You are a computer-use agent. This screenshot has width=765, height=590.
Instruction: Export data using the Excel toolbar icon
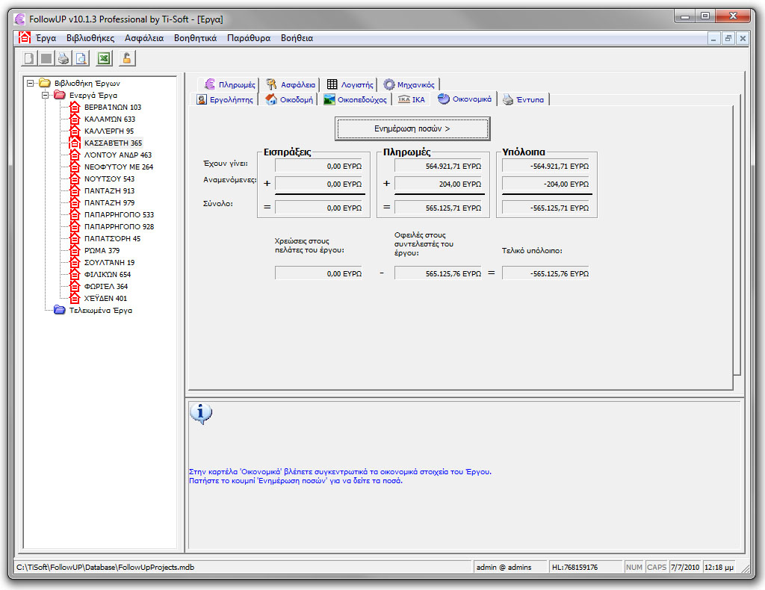click(103, 58)
